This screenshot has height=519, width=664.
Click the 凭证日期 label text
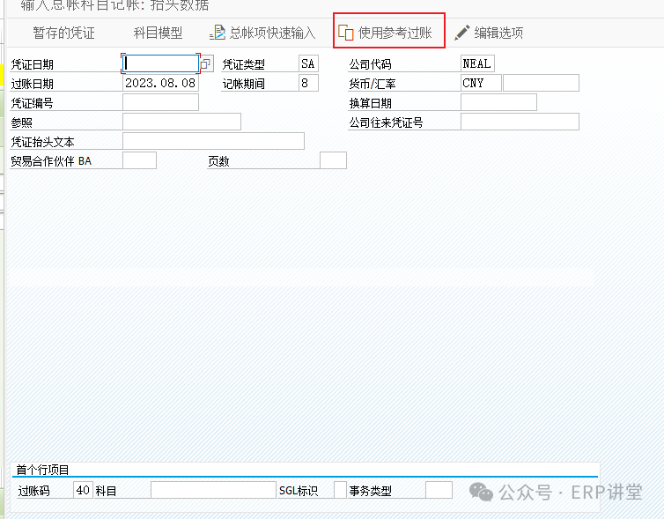coord(33,64)
